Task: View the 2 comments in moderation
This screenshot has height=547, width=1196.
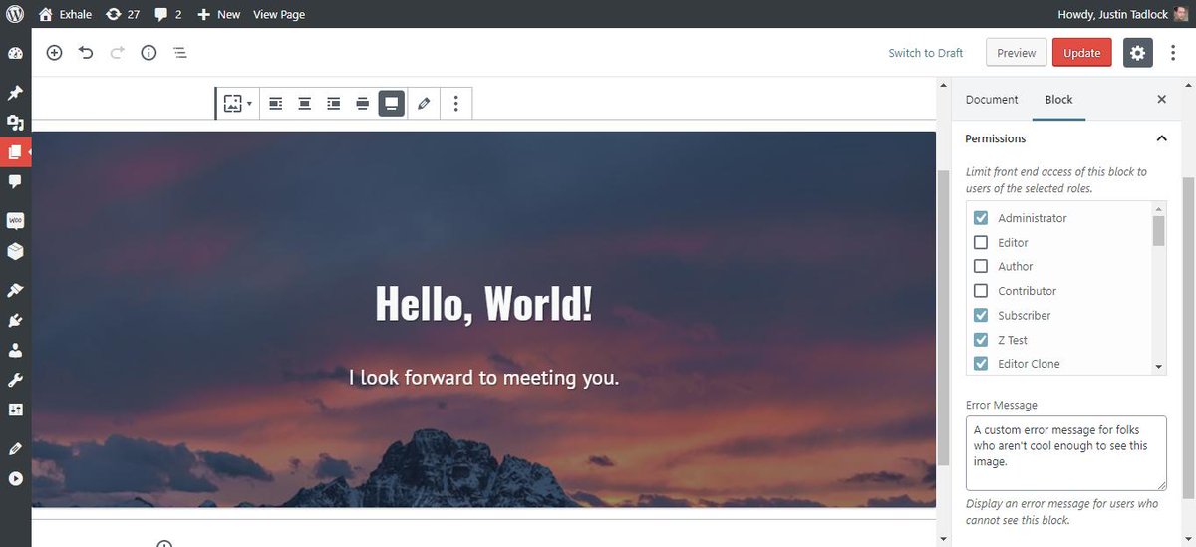Action: (x=168, y=14)
